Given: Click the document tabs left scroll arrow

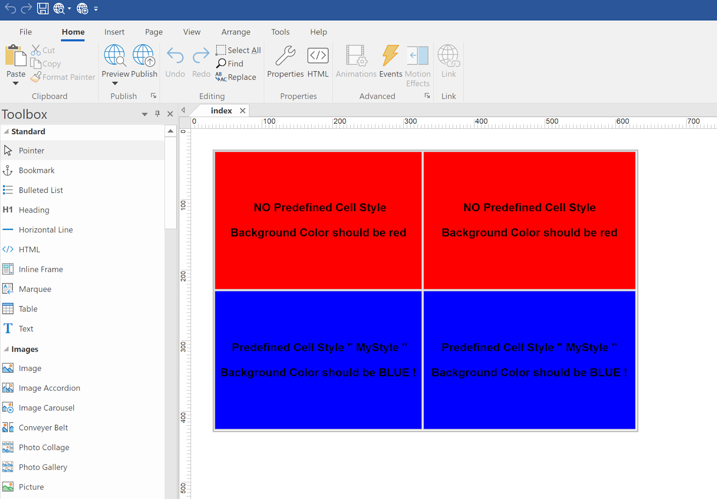Looking at the screenshot, I should (183, 110).
